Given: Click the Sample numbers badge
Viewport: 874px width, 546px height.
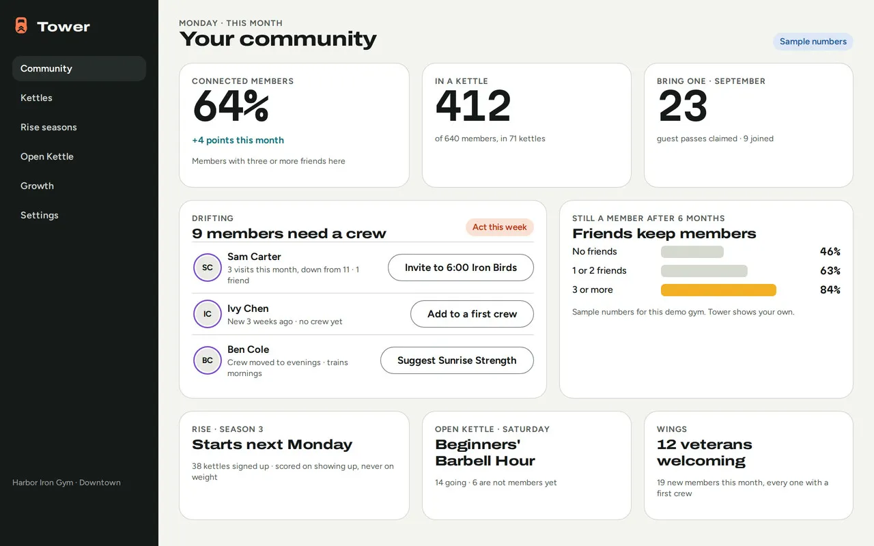Looking at the screenshot, I should (x=813, y=42).
